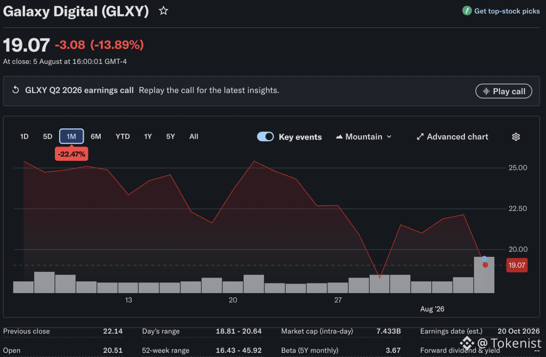Click 52-week range value 16.43 - 45.92
The width and height of the screenshot is (546, 357).
pyautogui.click(x=238, y=351)
